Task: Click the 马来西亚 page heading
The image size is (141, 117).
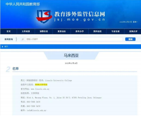Action: click(71, 56)
